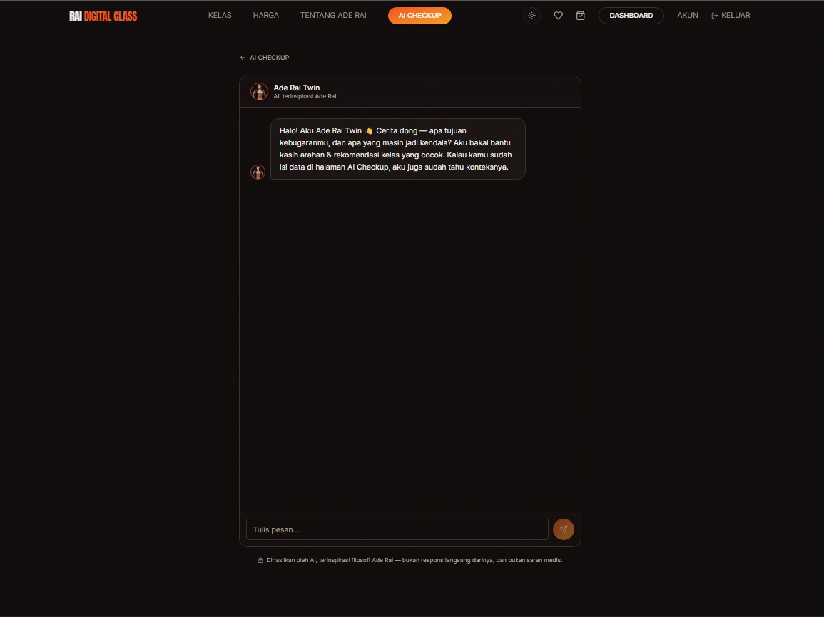
Task: Click the back arrow icon before AI Checkup
Action: (x=243, y=58)
